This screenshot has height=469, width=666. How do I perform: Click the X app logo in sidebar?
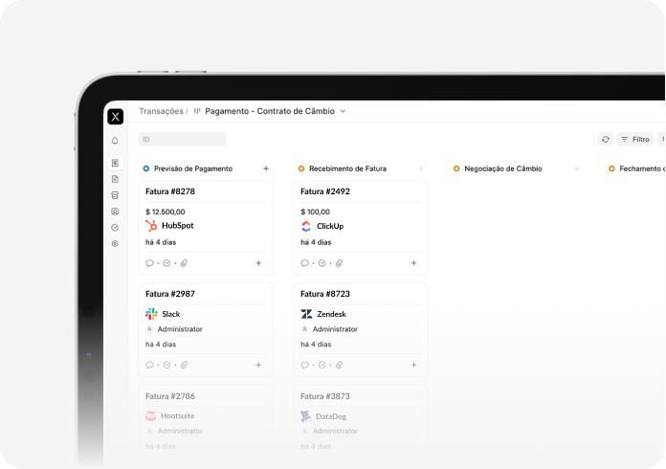(x=116, y=117)
